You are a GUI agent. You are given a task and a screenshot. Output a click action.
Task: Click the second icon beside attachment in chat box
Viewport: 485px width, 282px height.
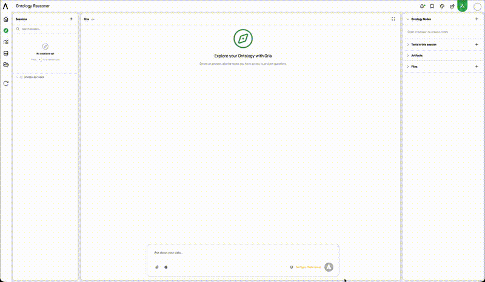point(166,267)
